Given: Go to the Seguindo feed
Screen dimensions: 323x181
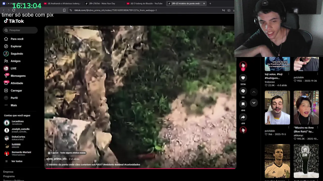Looking at the screenshot, I should coord(17,54).
